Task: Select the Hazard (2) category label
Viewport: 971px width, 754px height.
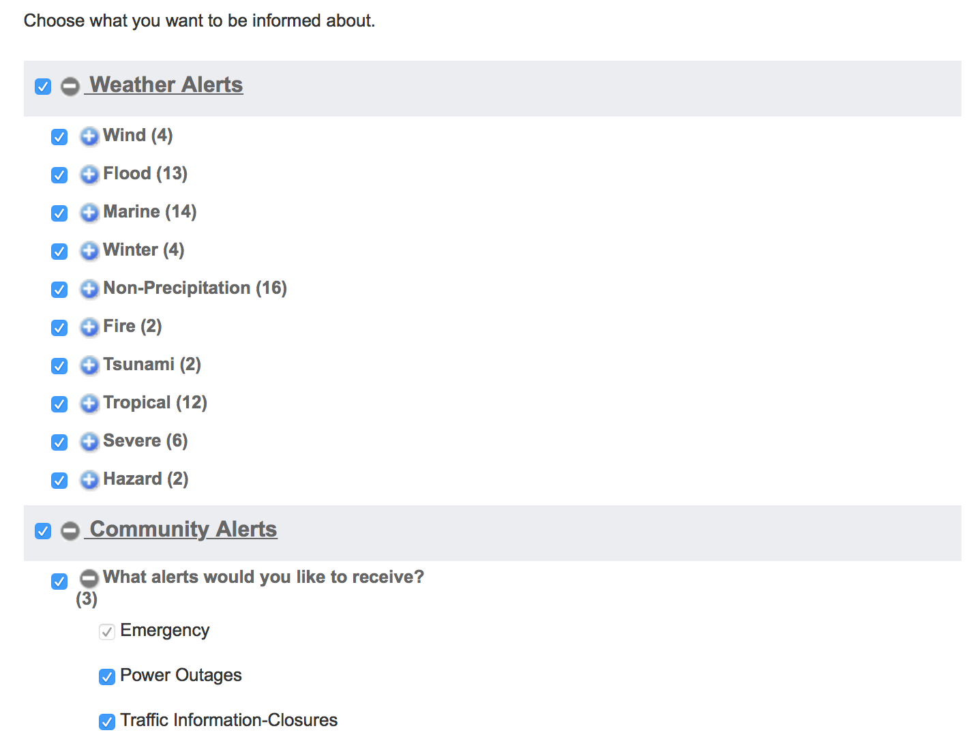Action: (145, 479)
